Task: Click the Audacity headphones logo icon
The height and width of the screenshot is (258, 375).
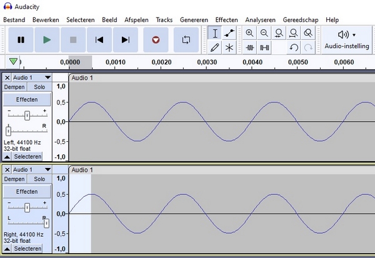Action: 8,6
